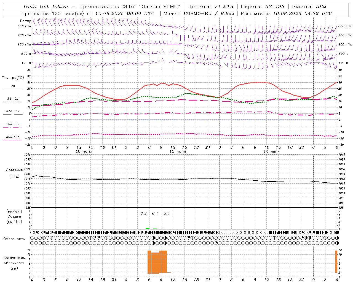353x282 pixels.
Task: Click the Давление pressure panel title
Action: [14, 170]
